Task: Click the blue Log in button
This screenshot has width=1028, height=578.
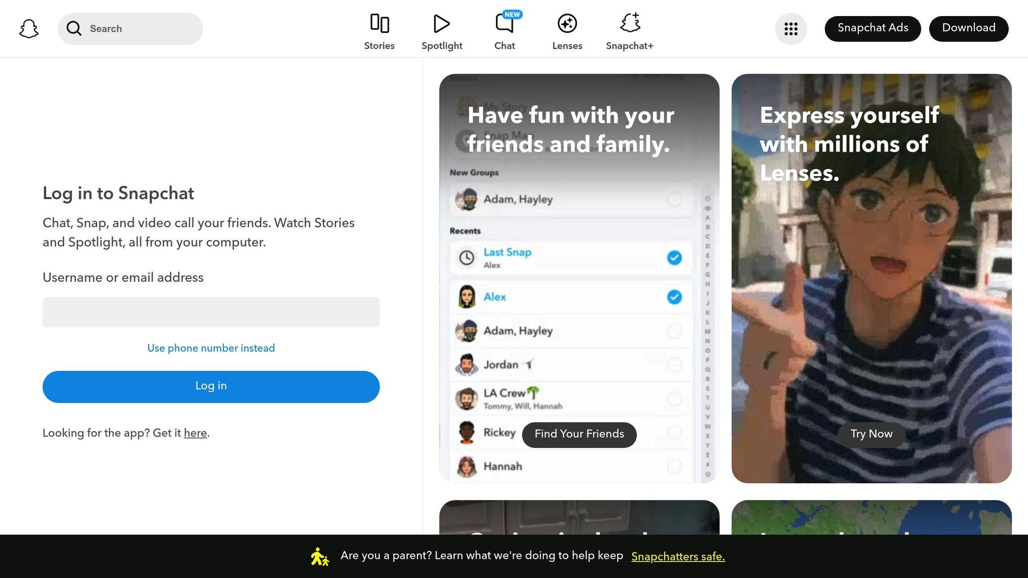Action: 211,386
